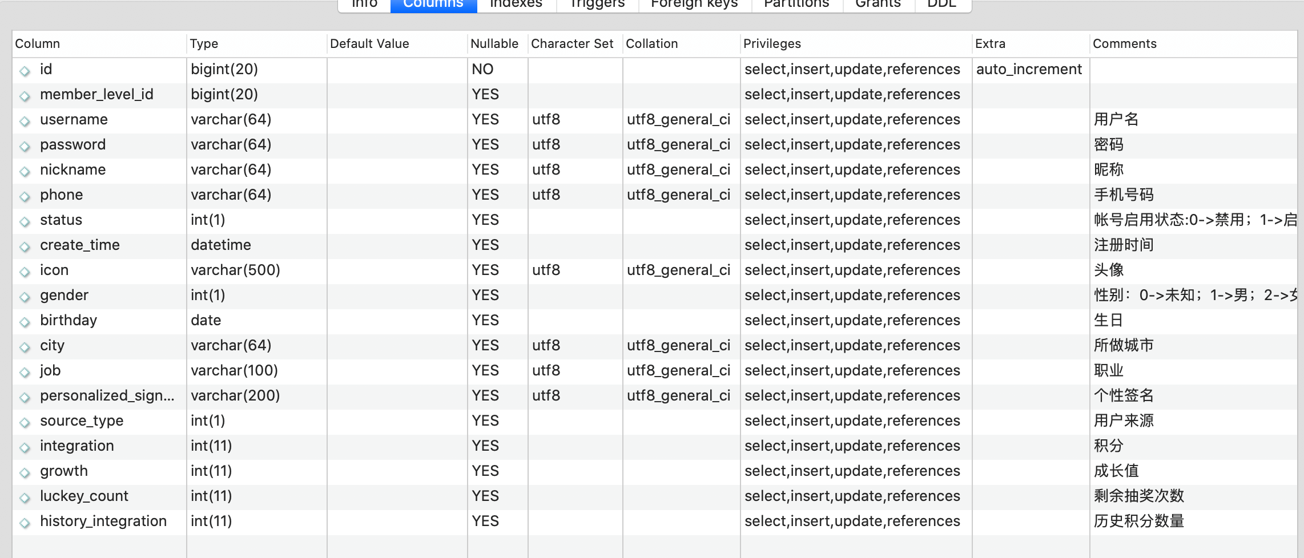Click the diamond icon next to username
Screen dimensions: 1304x558
coord(25,121)
